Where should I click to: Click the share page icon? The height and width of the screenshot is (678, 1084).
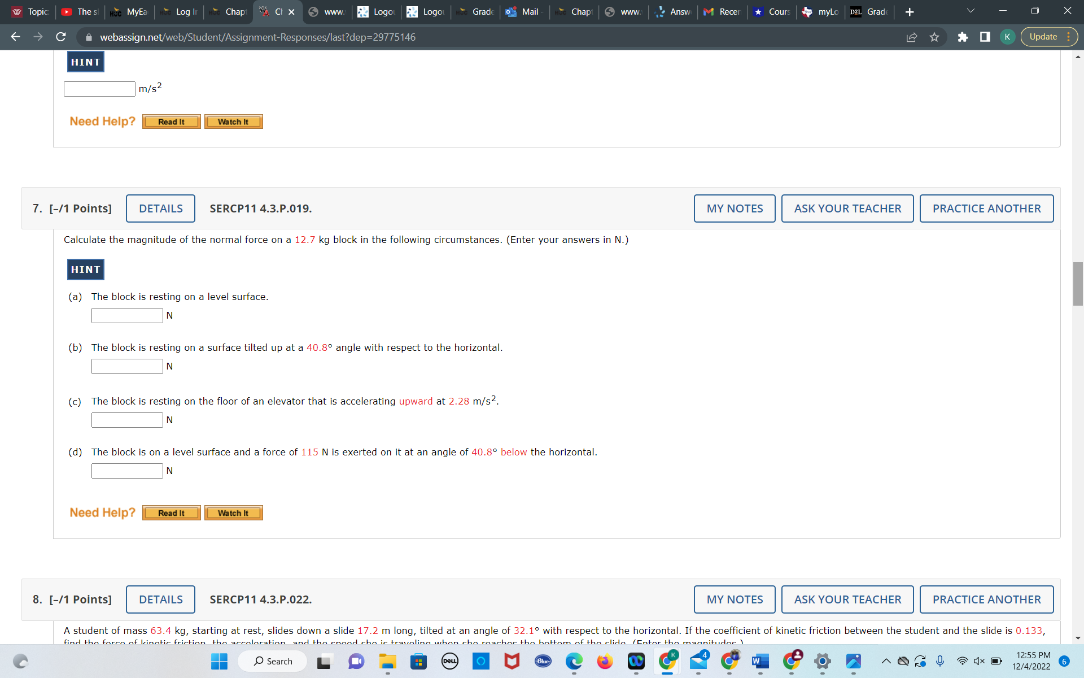tap(911, 37)
